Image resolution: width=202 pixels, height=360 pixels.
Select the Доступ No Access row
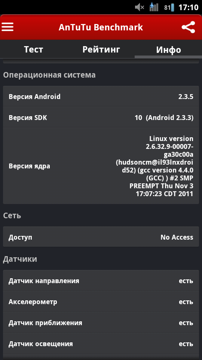101,237
